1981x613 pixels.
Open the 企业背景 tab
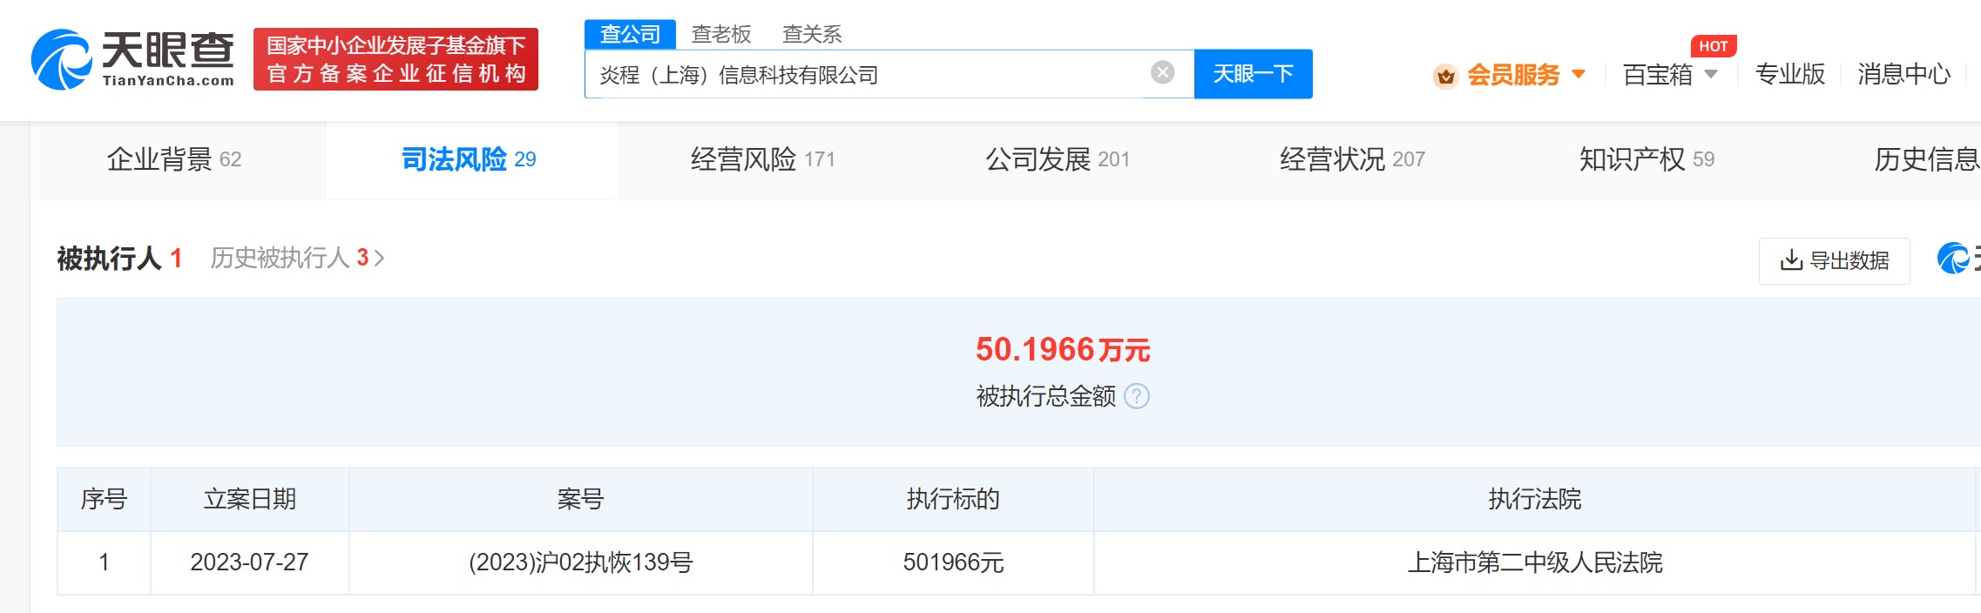pos(178,159)
